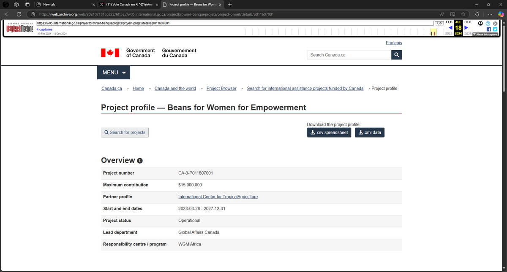Click the $15,000,000 contribution value
This screenshot has height=272, width=507.
click(x=190, y=185)
